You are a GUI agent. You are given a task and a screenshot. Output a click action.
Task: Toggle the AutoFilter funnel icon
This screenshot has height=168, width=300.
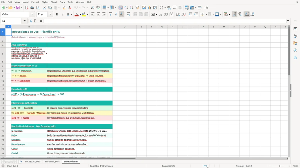[137, 8]
